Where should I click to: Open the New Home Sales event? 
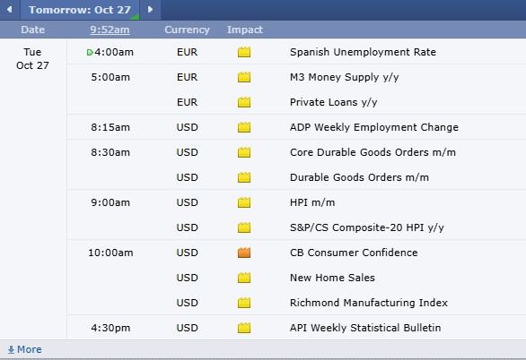click(332, 278)
